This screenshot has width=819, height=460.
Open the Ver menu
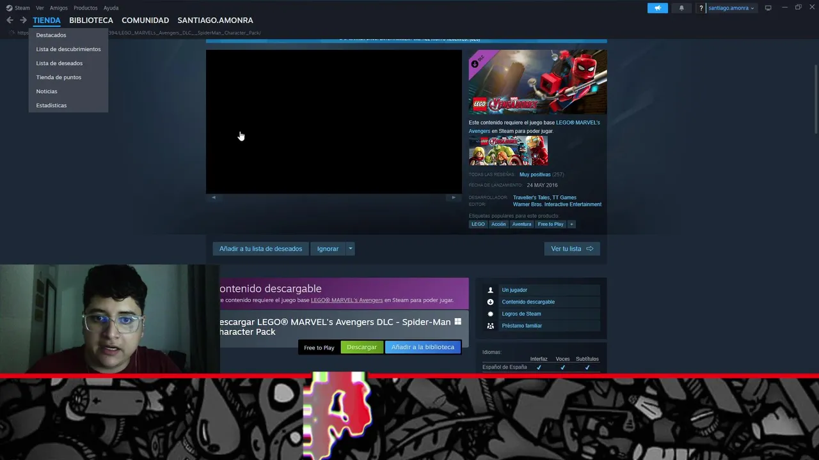tap(40, 8)
